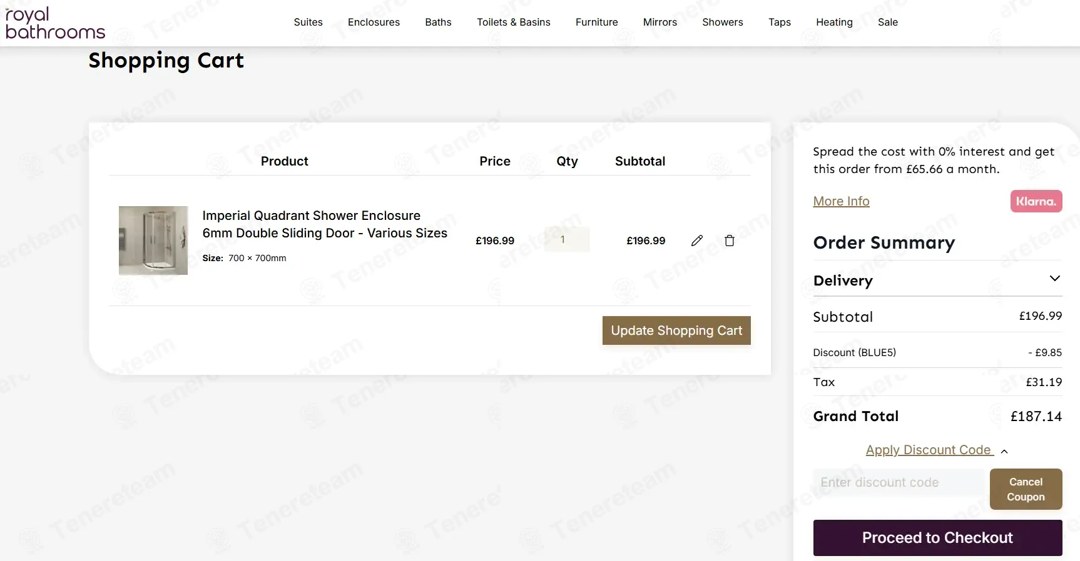Open Toilets & Basins menu
The image size is (1080, 561).
tap(514, 22)
